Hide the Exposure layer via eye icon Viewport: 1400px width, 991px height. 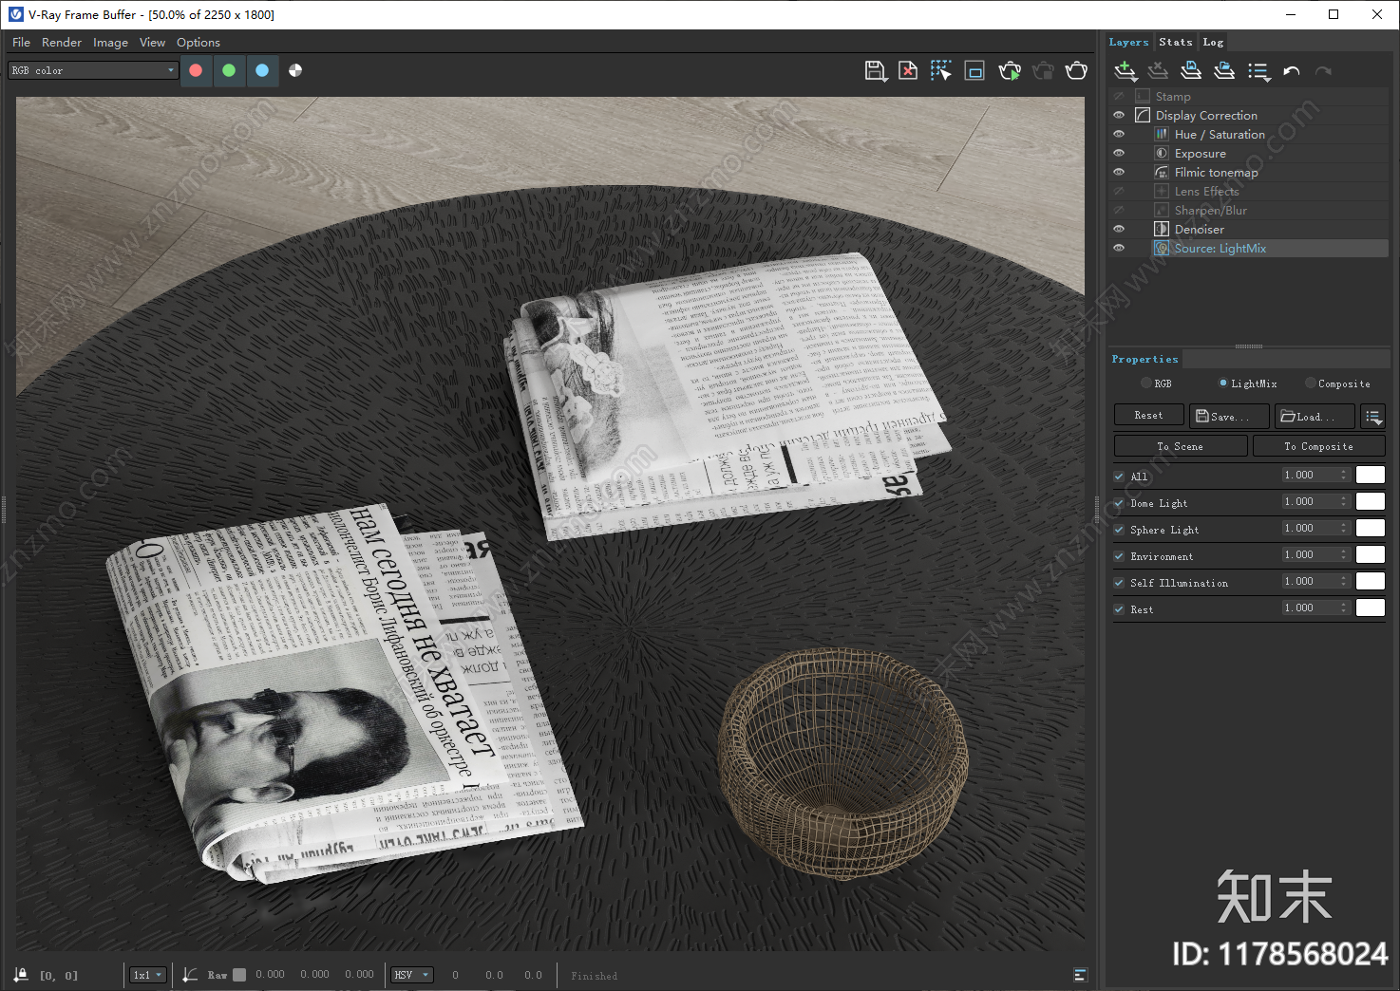(1119, 153)
